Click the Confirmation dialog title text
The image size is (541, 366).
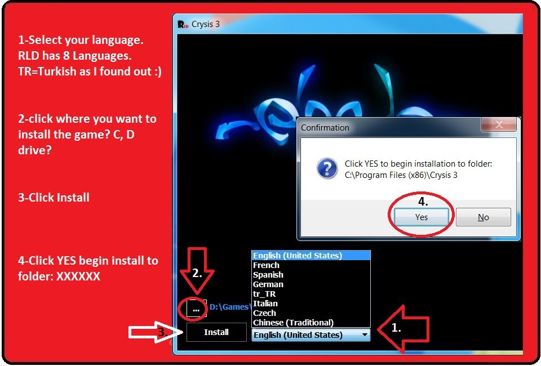[325, 128]
